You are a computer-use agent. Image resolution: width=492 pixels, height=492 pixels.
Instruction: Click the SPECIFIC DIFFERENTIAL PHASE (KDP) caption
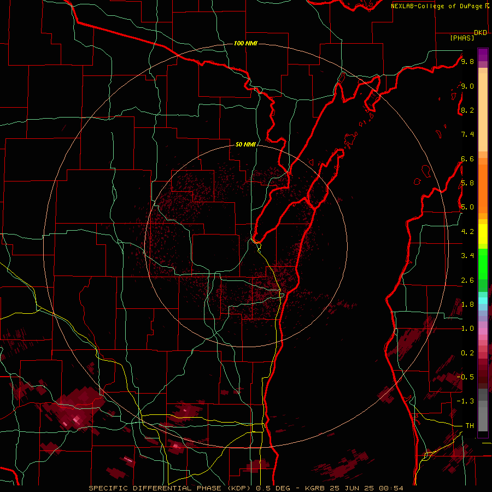171,488
